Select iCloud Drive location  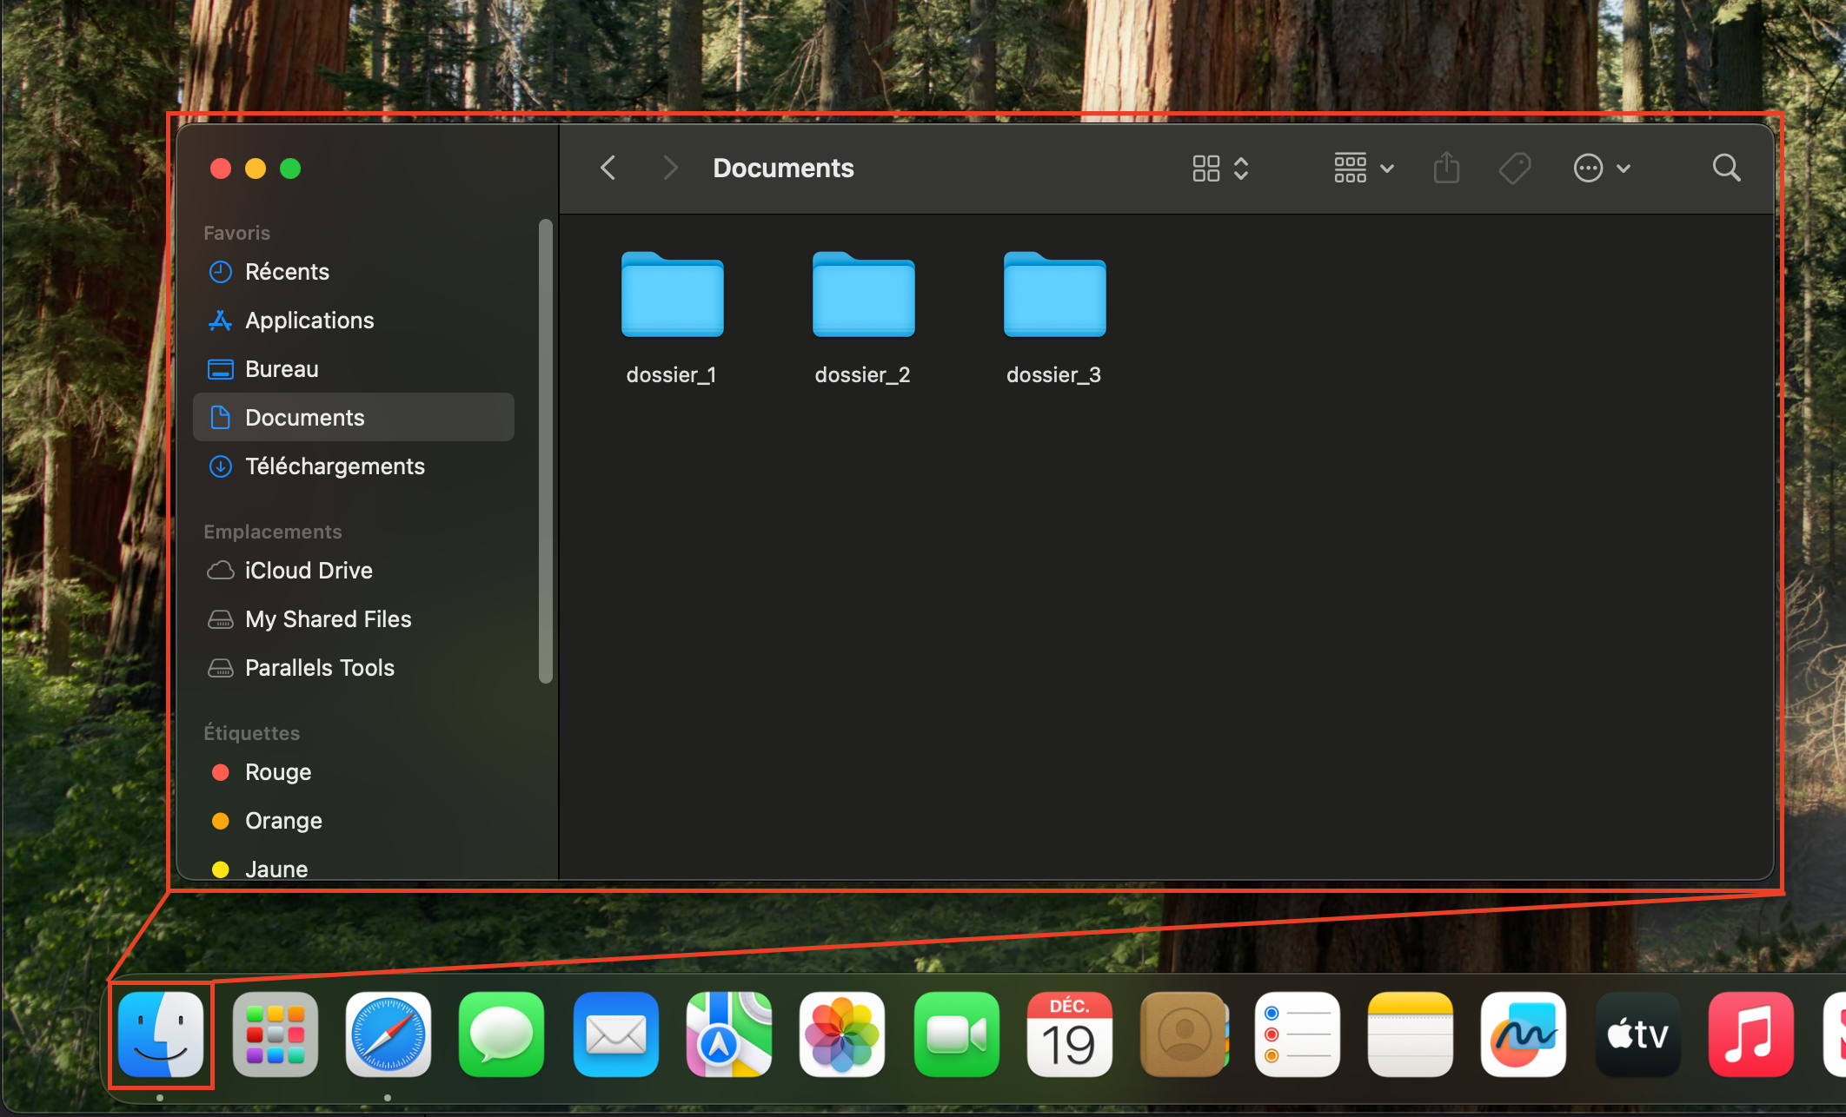(309, 571)
